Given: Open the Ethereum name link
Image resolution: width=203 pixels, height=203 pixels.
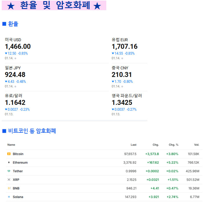Looking at the screenshot, I should [20, 163].
